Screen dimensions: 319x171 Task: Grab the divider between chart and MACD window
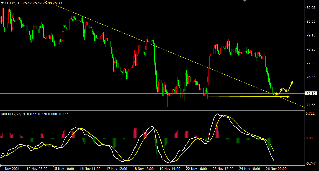pos(152,111)
